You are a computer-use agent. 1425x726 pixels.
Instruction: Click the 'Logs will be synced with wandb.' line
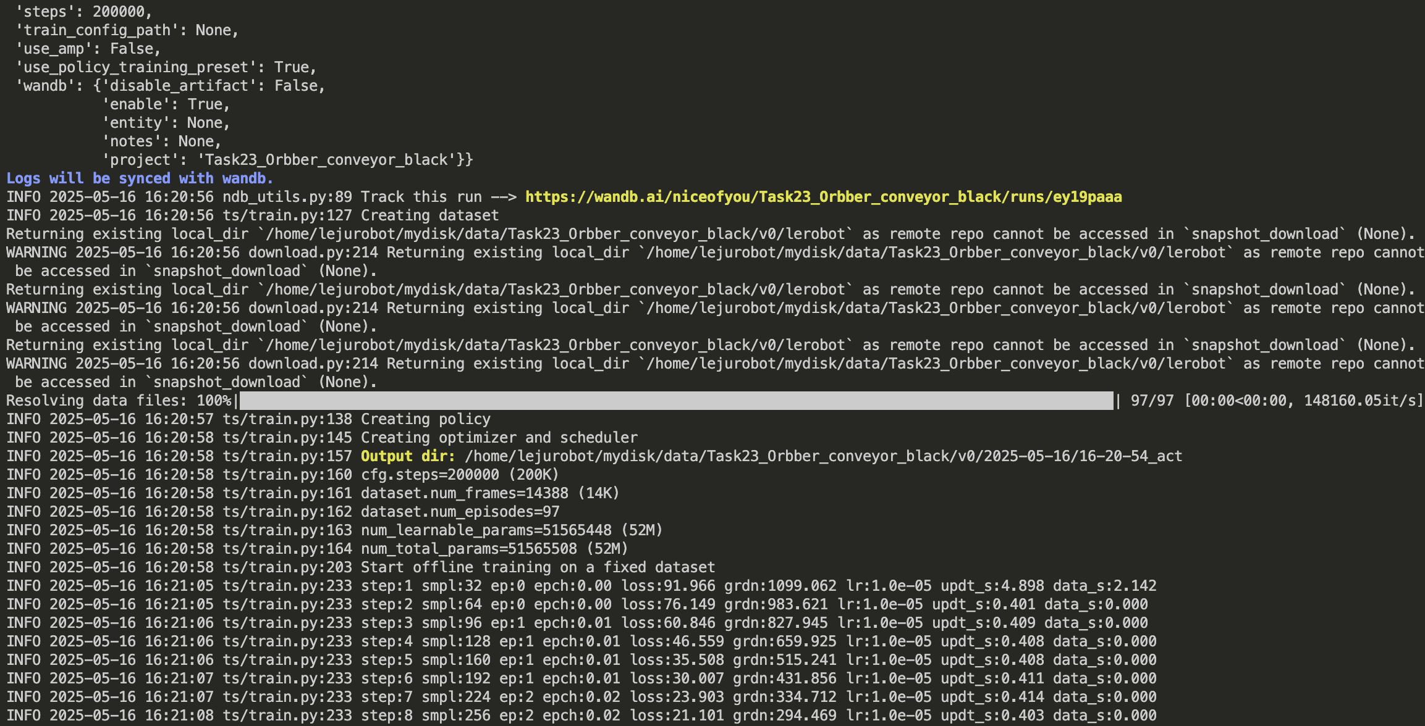tap(140, 178)
